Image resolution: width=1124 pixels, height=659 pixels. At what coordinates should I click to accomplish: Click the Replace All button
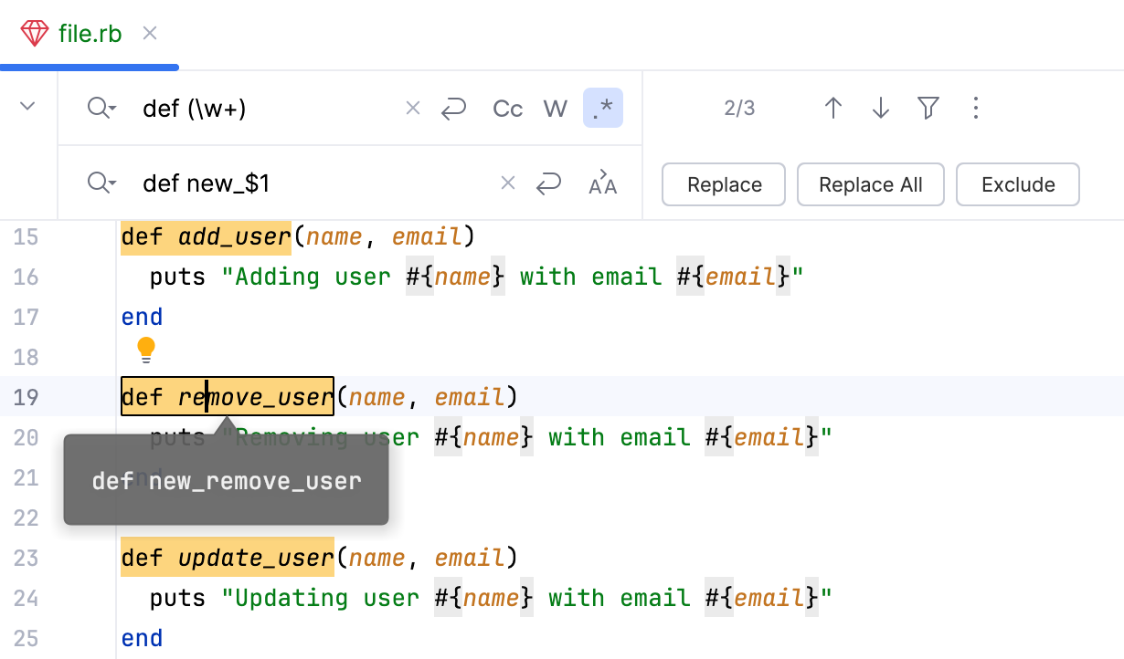[x=871, y=184]
